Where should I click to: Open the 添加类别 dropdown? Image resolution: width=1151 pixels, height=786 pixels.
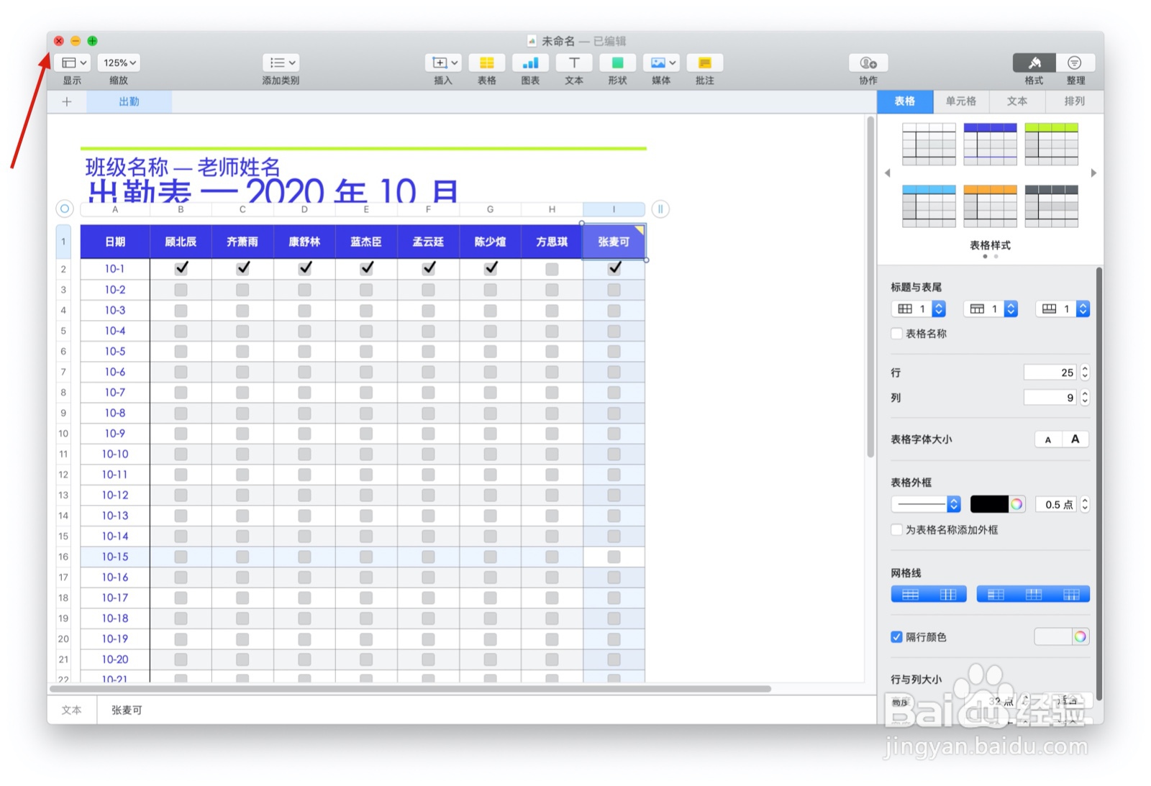coord(281,63)
